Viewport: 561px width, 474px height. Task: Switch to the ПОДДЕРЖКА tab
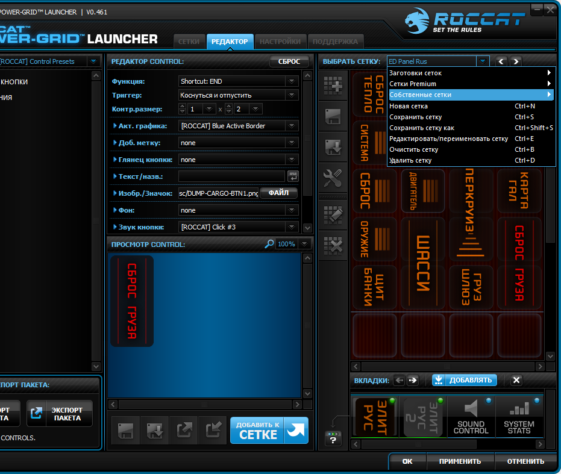tap(335, 42)
